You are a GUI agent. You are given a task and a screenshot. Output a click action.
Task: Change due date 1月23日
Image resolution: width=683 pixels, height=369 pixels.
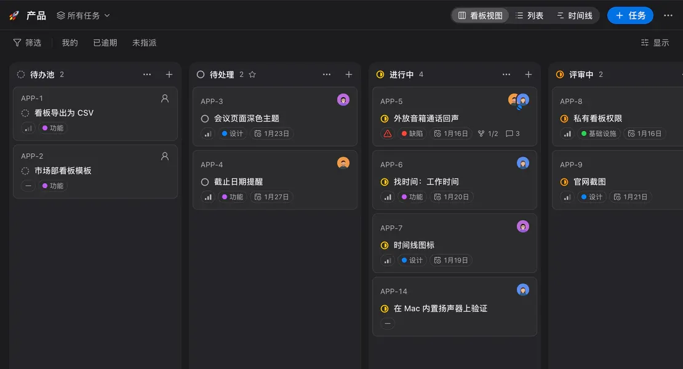point(272,133)
